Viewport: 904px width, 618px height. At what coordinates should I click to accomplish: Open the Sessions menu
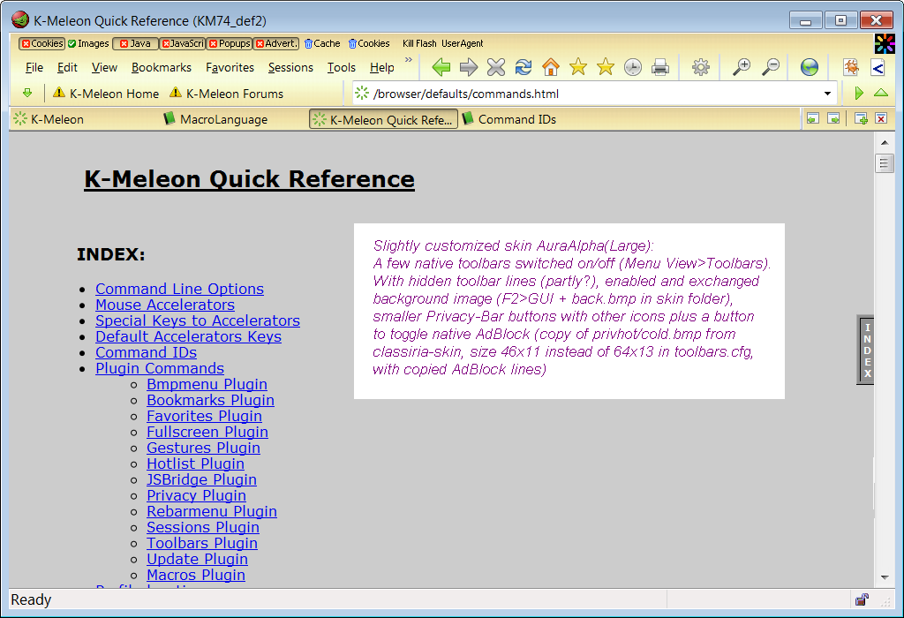pyautogui.click(x=290, y=67)
